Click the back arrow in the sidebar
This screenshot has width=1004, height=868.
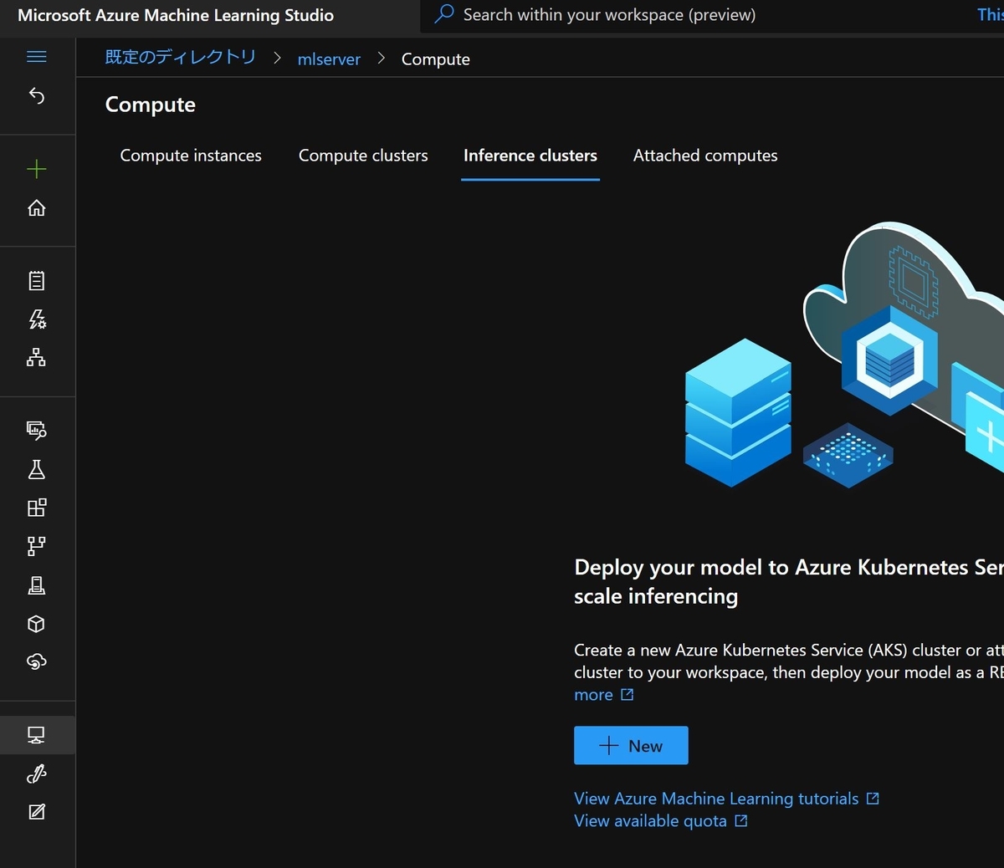pos(37,95)
